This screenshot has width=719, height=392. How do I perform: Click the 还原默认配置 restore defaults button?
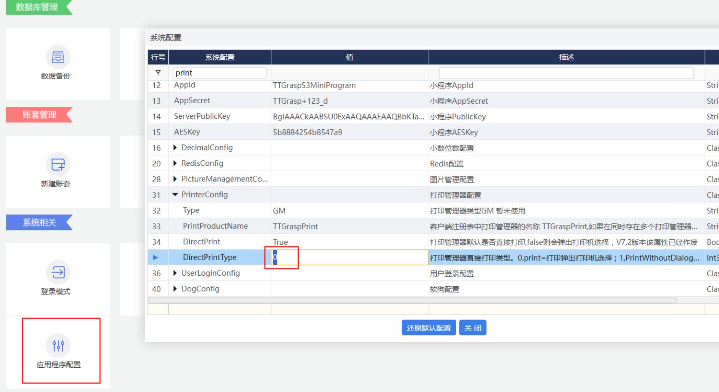[428, 328]
